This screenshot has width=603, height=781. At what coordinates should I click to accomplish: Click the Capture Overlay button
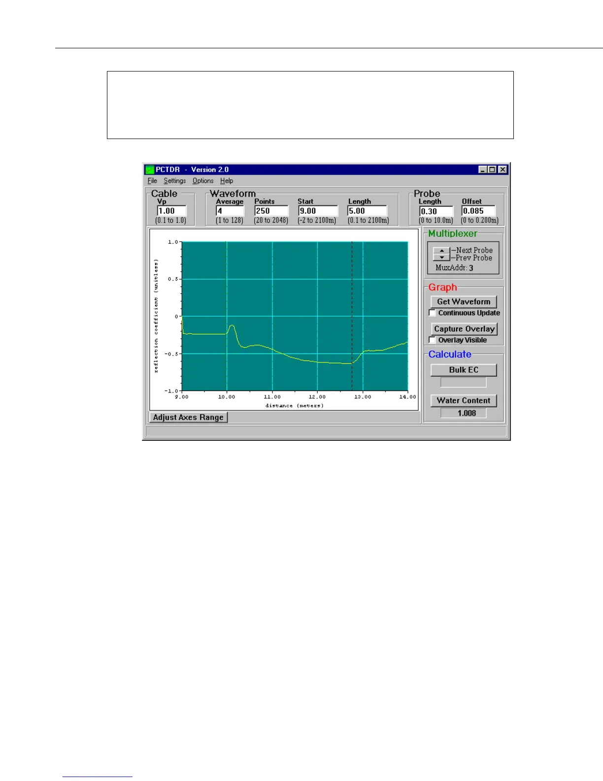coord(464,328)
